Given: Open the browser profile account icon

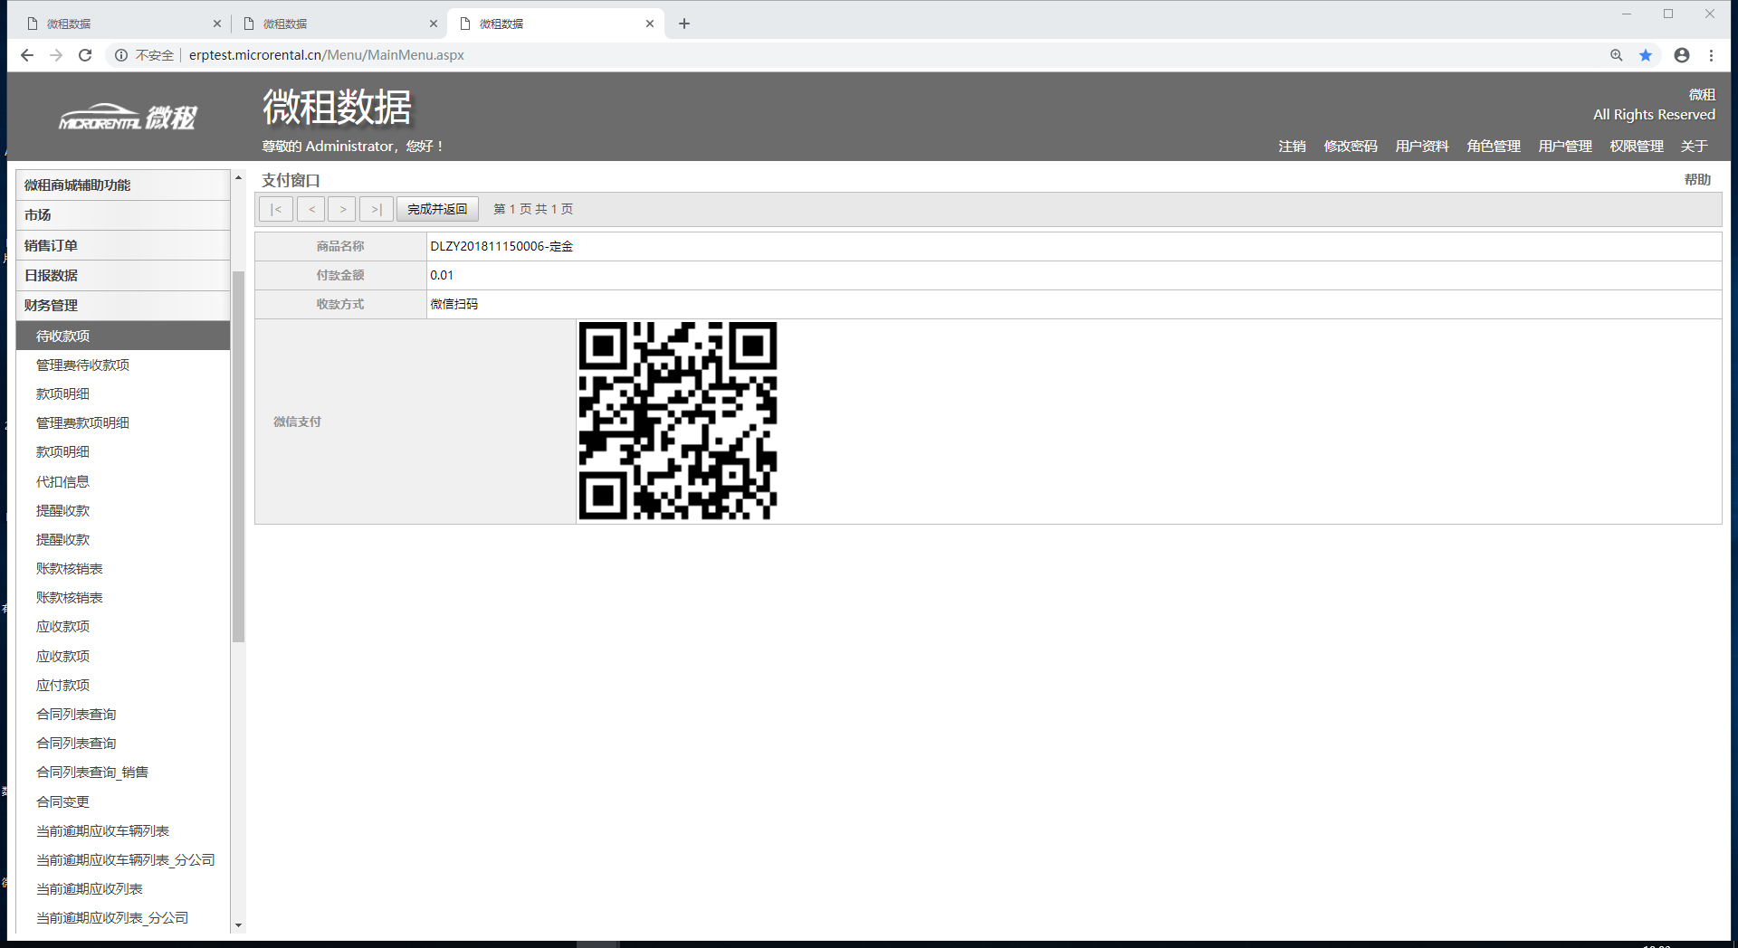Looking at the screenshot, I should (1682, 55).
